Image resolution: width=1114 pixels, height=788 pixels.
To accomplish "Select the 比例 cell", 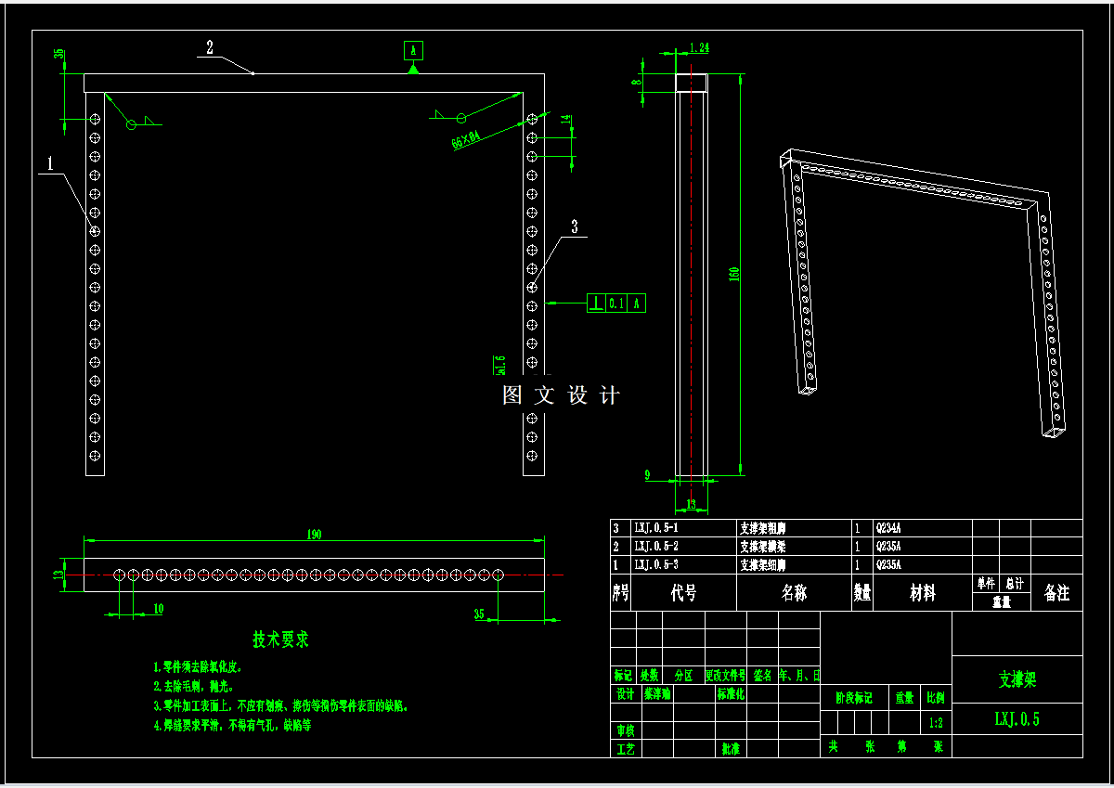I will click(x=936, y=698).
